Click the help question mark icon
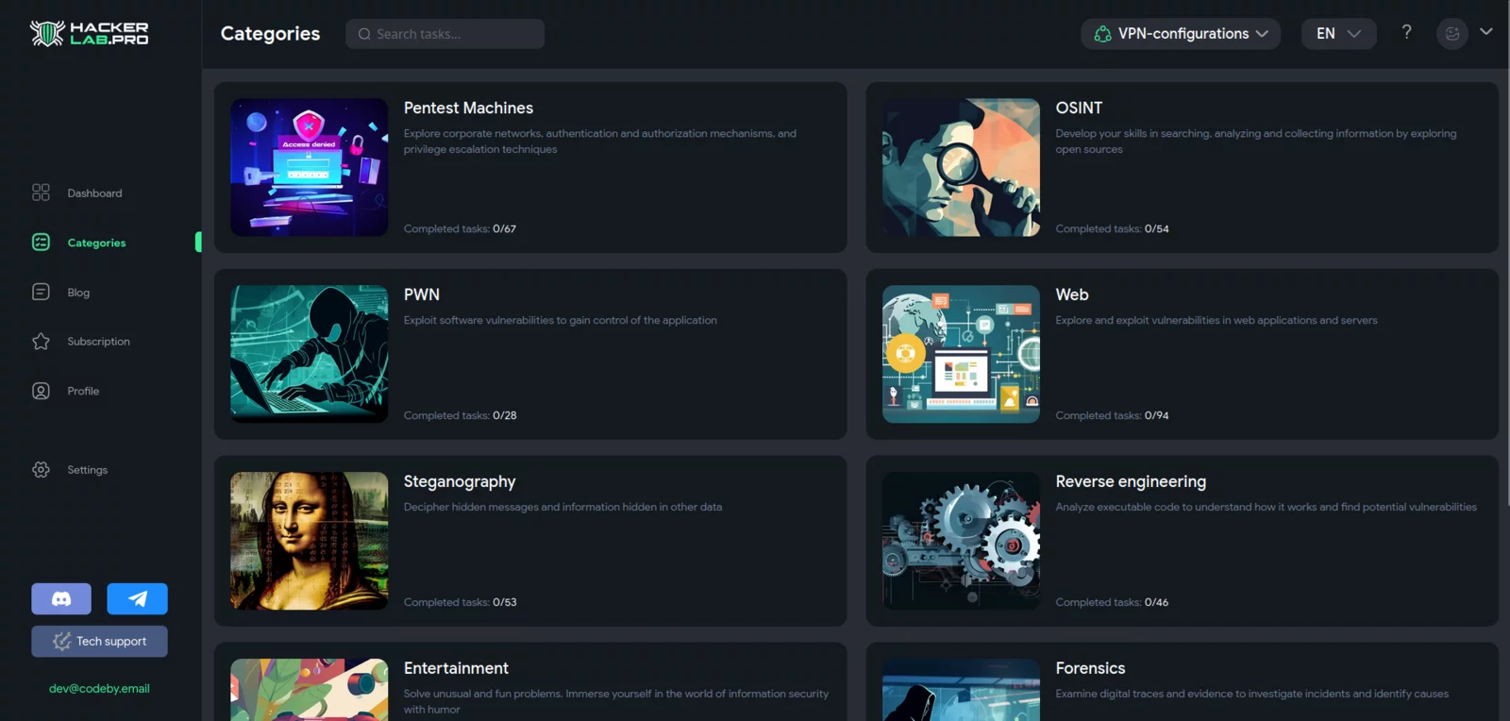 1406,33
